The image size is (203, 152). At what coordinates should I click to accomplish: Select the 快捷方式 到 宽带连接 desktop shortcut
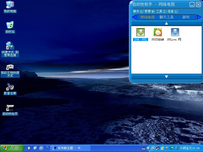tap(10, 49)
